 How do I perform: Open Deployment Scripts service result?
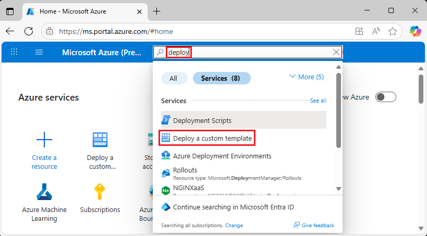pyautogui.click(x=243, y=120)
